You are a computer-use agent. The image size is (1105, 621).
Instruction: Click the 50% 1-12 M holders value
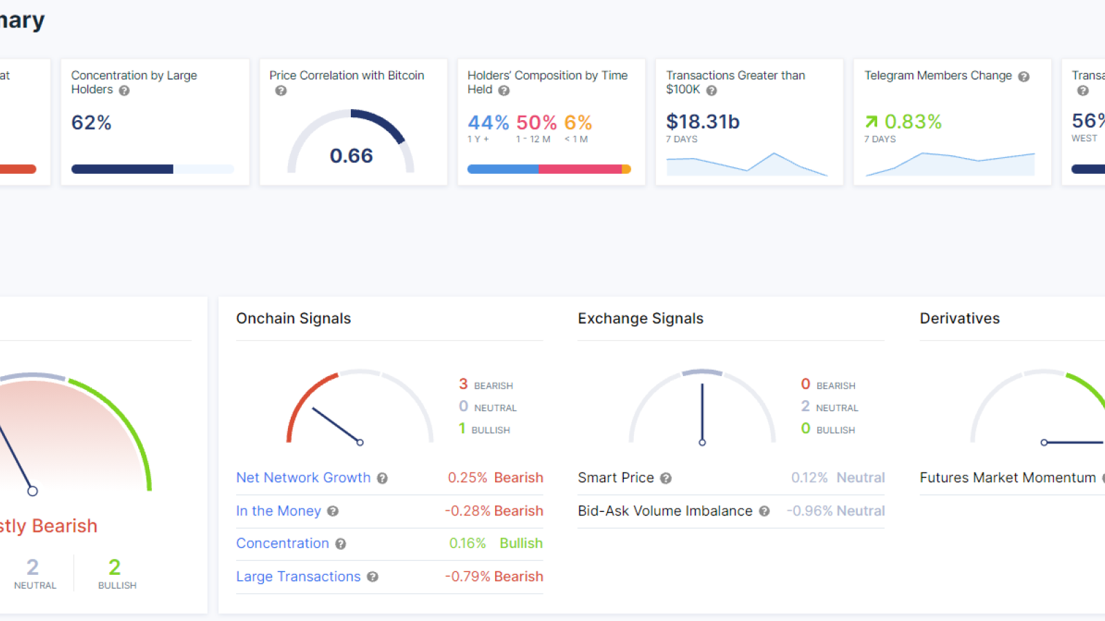click(x=537, y=123)
